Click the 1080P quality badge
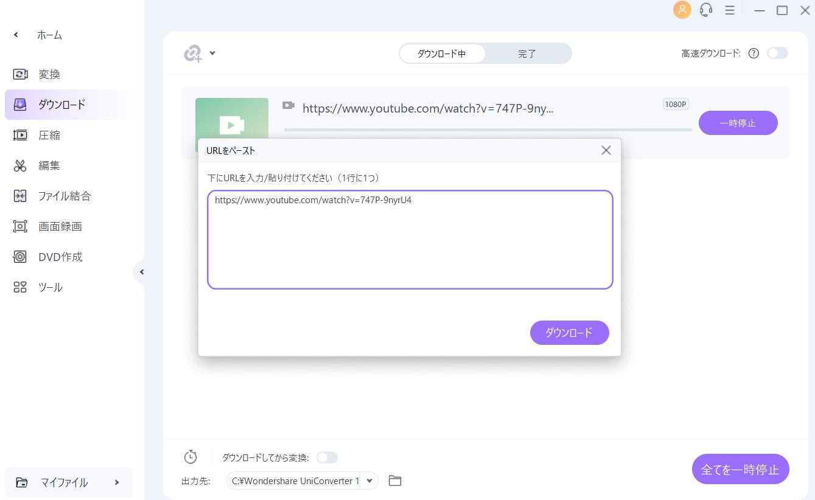 tap(676, 104)
